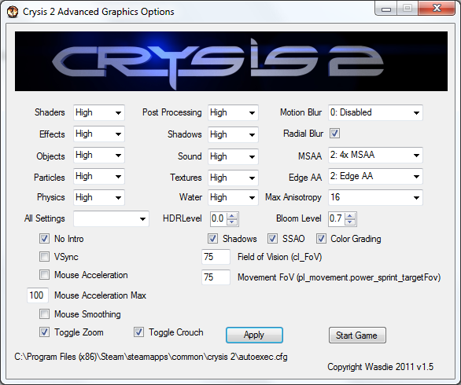Screen dimensions: 461x385
Task: Enable the VSync checkbox
Action: 44,257
